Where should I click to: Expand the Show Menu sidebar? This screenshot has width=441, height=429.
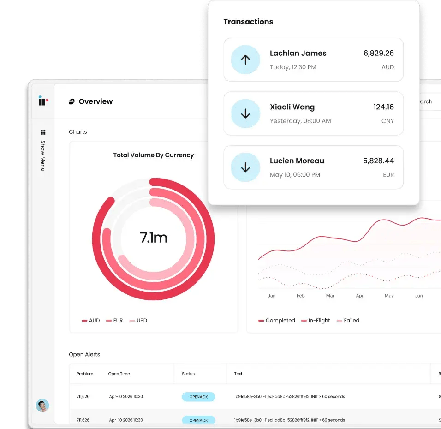click(43, 156)
